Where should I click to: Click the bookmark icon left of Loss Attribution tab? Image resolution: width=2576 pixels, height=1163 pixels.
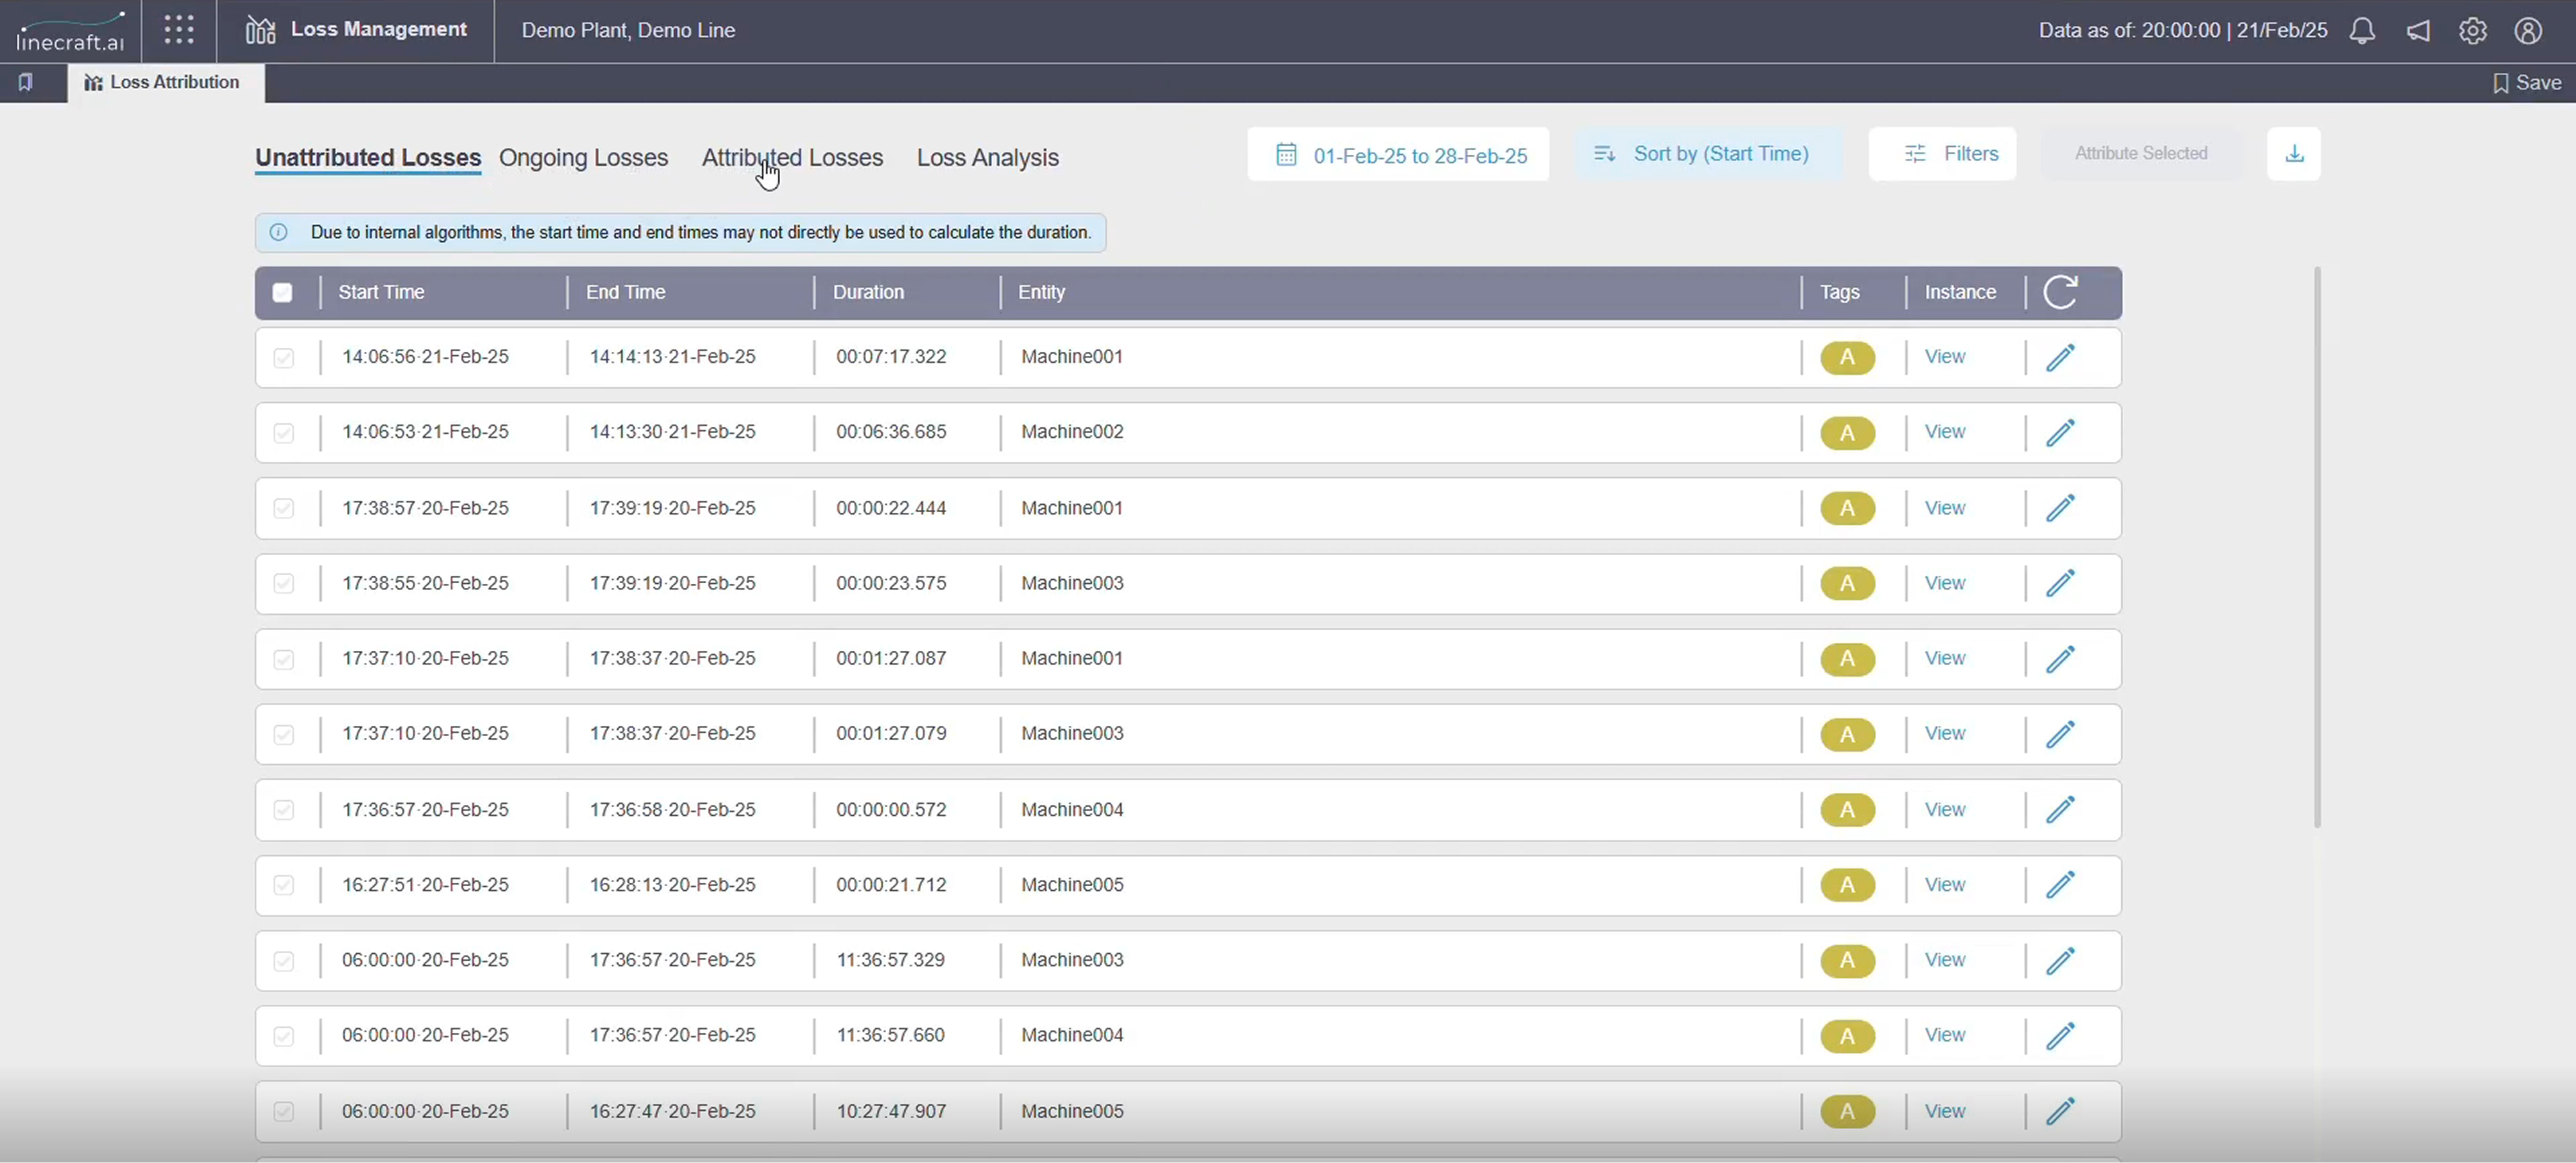coord(26,82)
